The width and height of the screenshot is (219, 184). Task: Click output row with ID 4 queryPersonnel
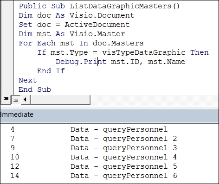click(x=89, y=129)
